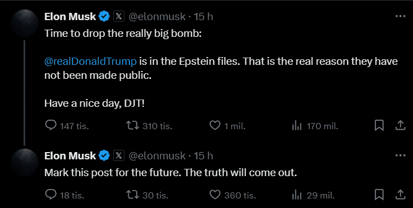Share the first Elon Musk post
Screen dimensions: 413x208
[400, 125]
